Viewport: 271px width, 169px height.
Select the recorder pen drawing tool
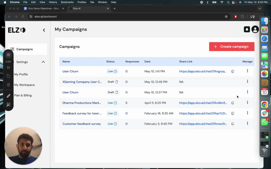8,96
